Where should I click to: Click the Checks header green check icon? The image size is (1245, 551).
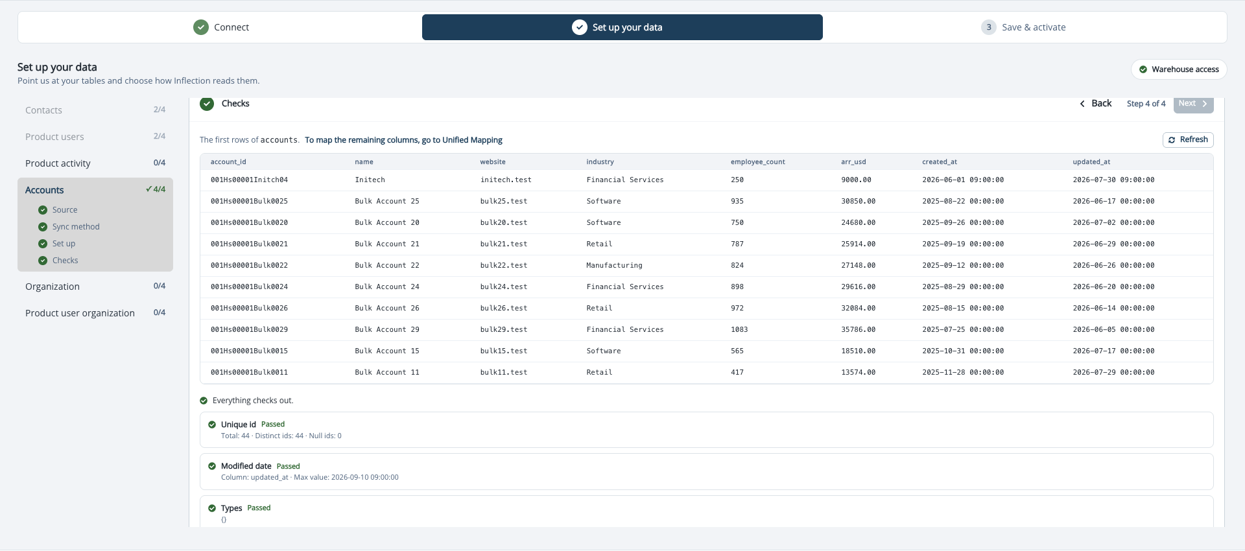point(207,104)
